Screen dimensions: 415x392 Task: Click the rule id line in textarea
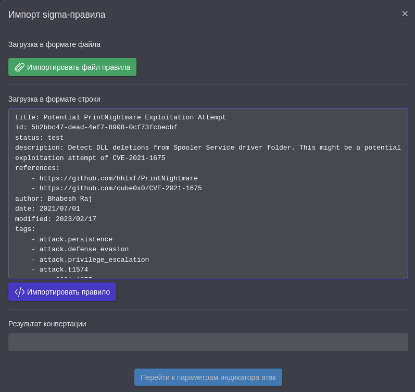click(x=96, y=127)
